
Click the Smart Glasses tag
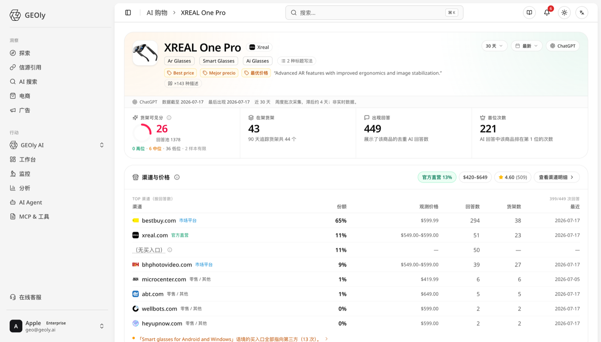[x=218, y=61]
